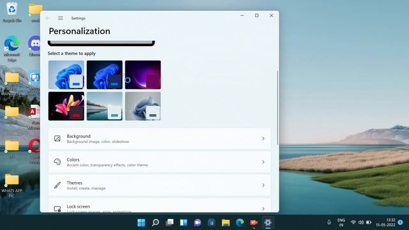Select the WHATS APP PIC desktop folder
409x230 pixels.
pos(12,186)
